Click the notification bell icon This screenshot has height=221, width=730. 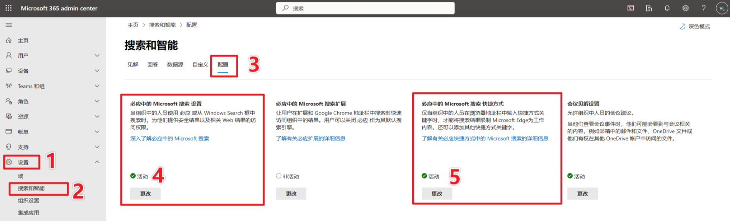tap(667, 8)
